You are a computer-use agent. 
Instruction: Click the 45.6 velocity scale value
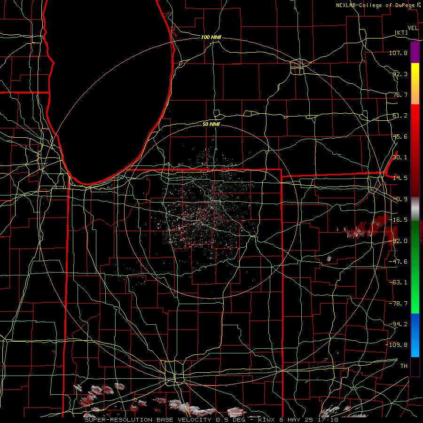pos(400,136)
